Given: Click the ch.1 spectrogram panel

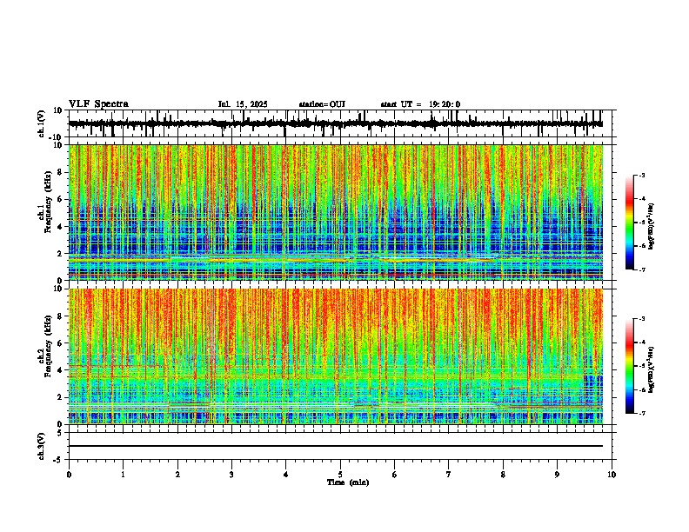Looking at the screenshot, I should (x=336, y=212).
